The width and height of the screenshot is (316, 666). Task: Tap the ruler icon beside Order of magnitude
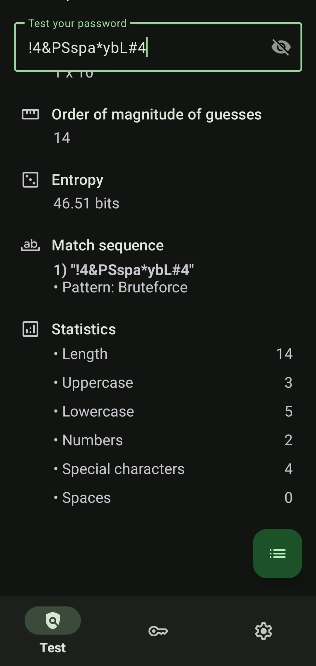tap(30, 114)
